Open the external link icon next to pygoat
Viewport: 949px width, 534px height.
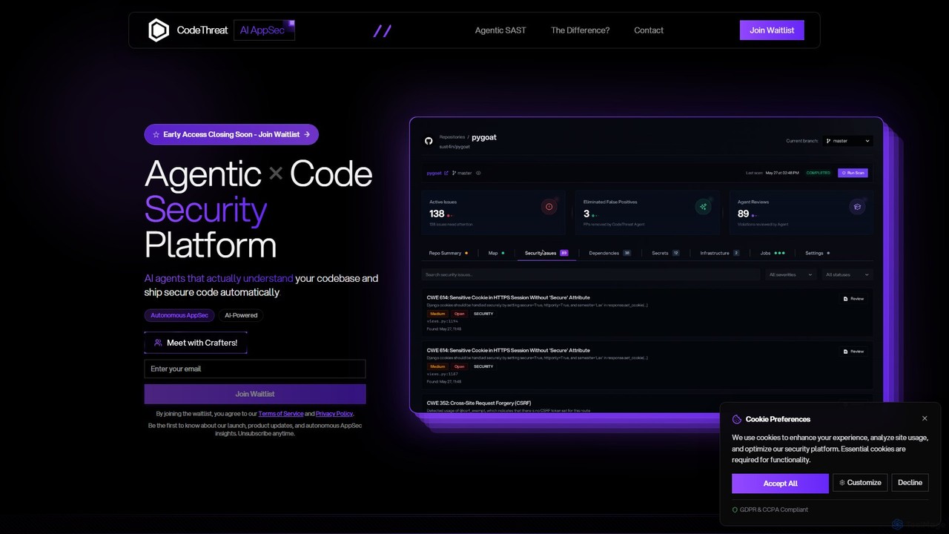point(446,173)
